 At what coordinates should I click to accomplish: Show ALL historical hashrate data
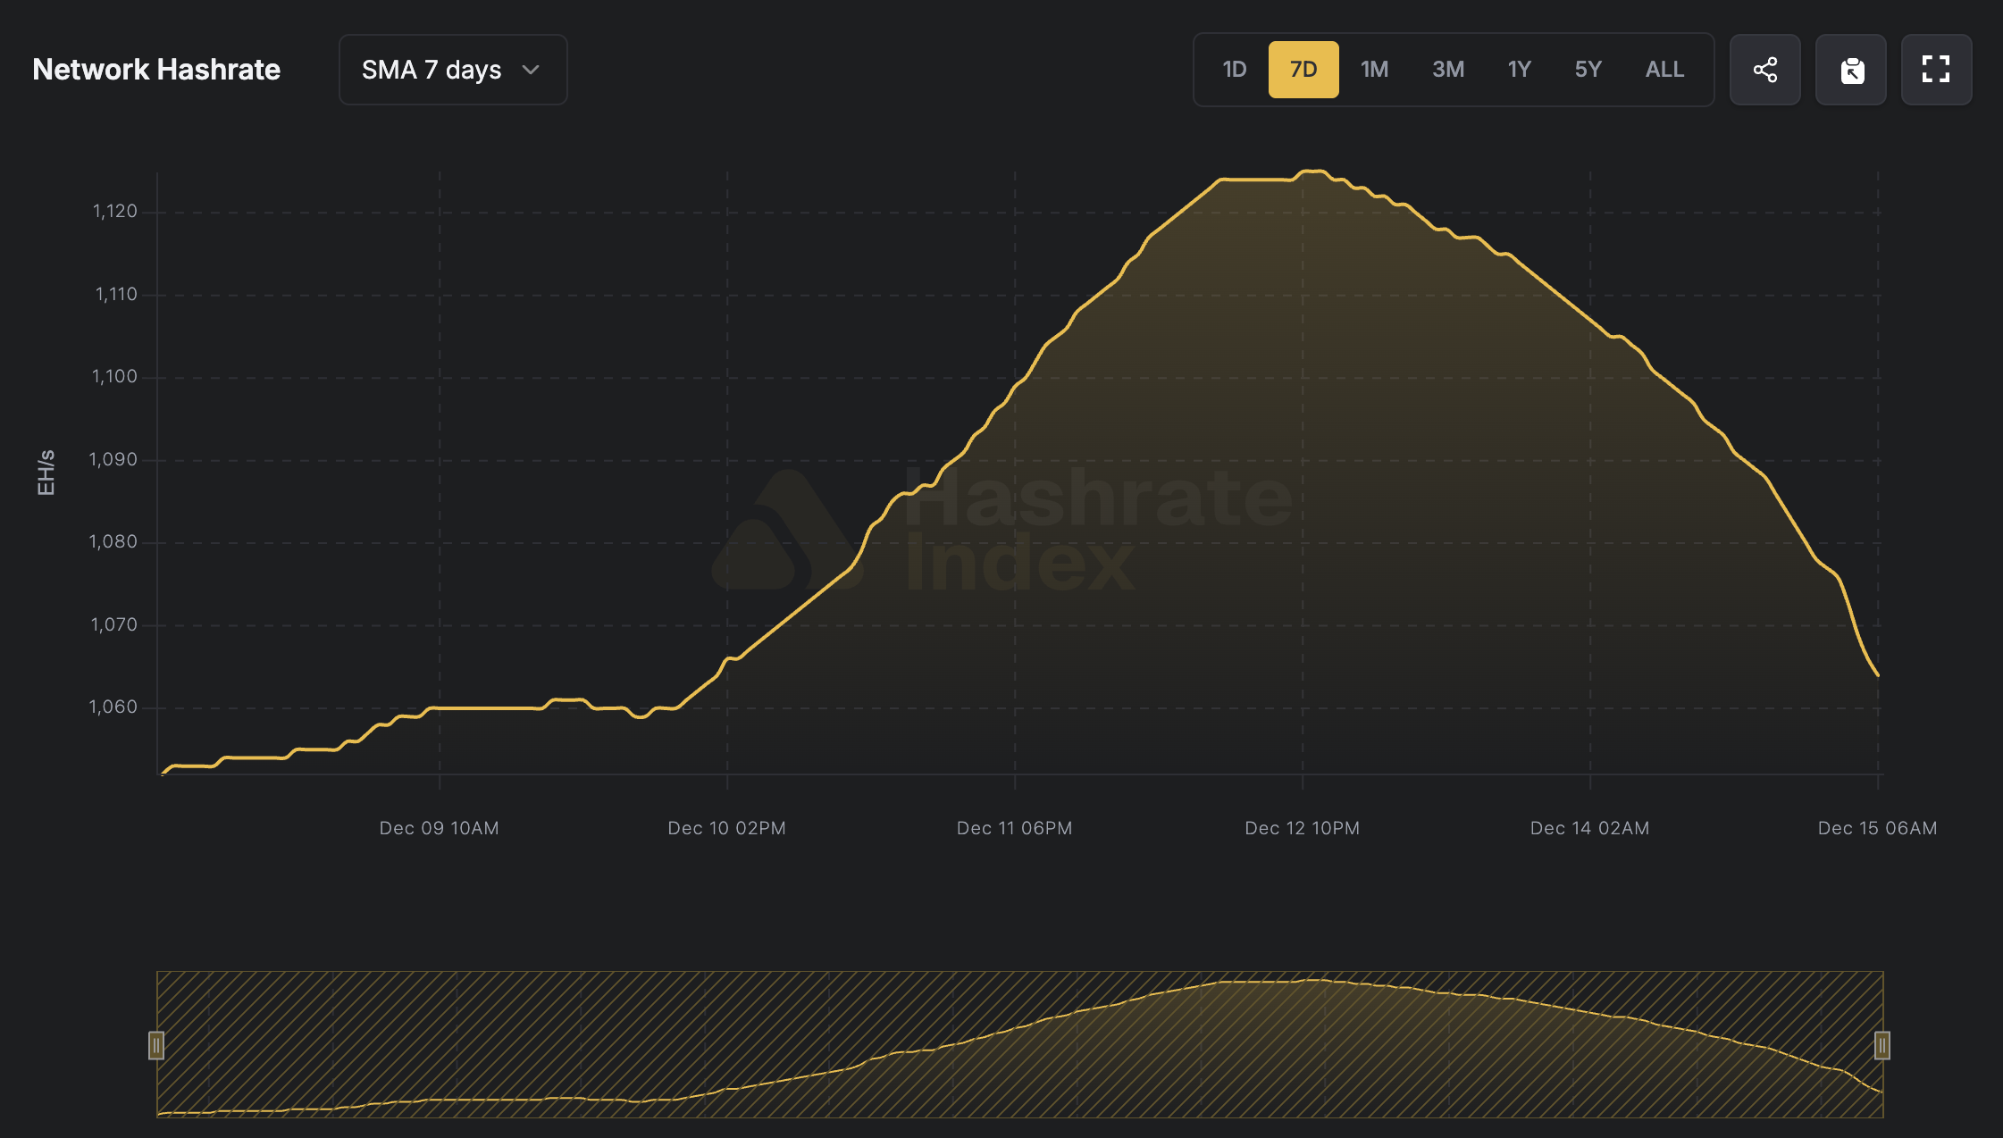click(x=1663, y=69)
